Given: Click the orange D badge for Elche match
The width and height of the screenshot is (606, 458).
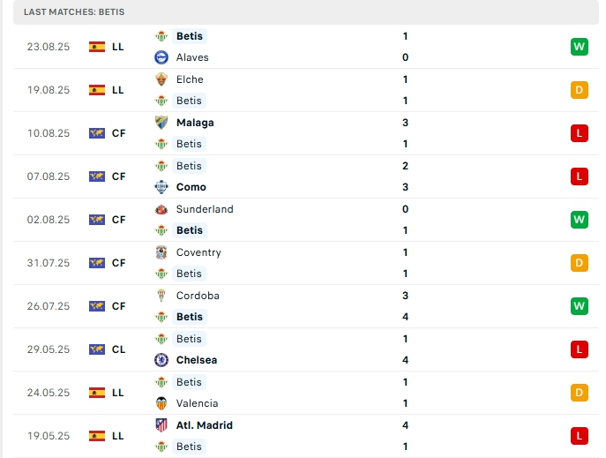Looking at the screenshot, I should pos(579,90).
